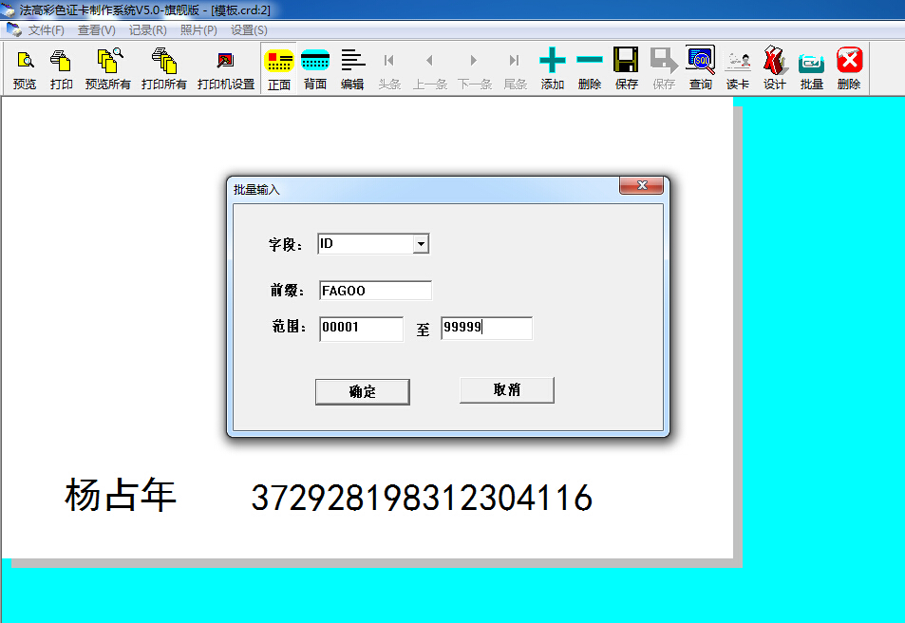Screen dimensions: 905x623
Task: Click the application icon in title bar
Action: (x=9, y=9)
